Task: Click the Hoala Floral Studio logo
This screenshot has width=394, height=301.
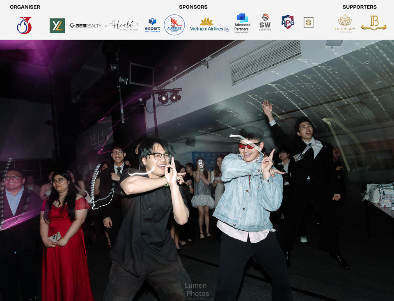Action: click(122, 25)
